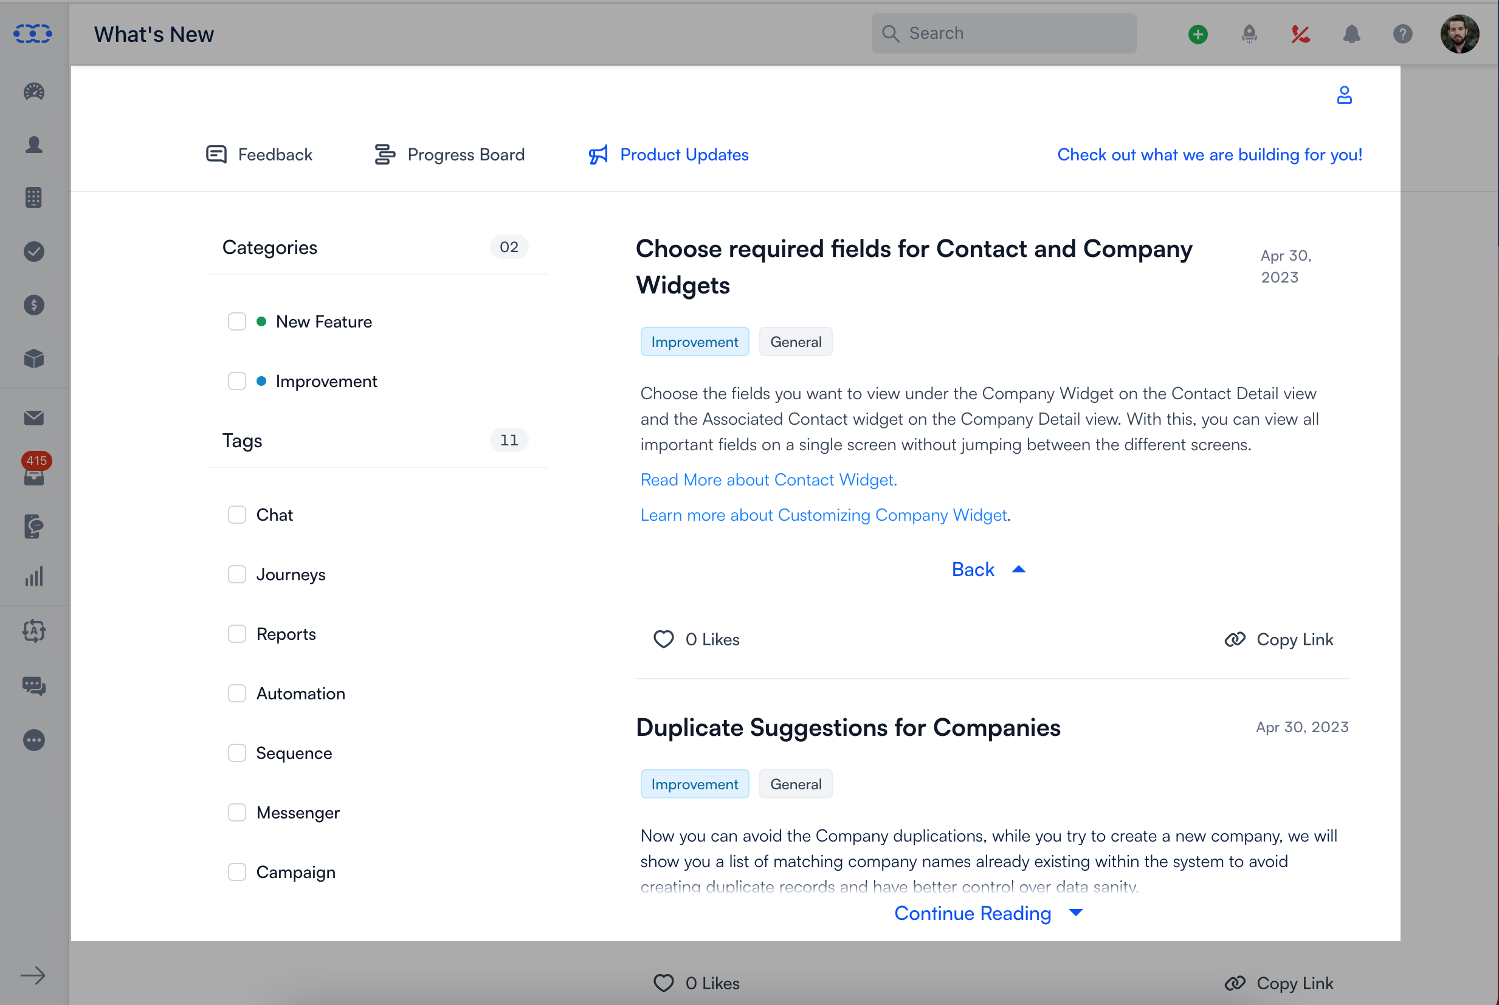Select the Messenger tag checkbox

click(x=237, y=812)
